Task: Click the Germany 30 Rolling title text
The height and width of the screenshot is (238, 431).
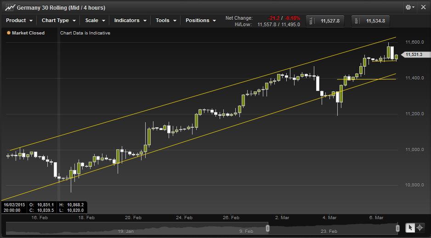Action: 61,8
